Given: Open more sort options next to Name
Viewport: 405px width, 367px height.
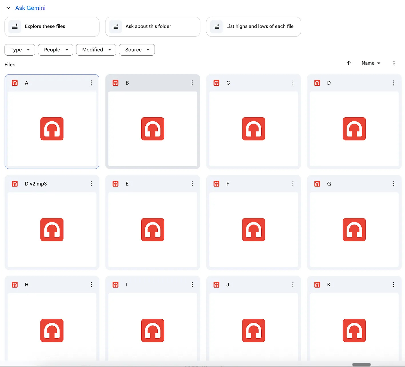Looking at the screenshot, I should click(x=394, y=63).
